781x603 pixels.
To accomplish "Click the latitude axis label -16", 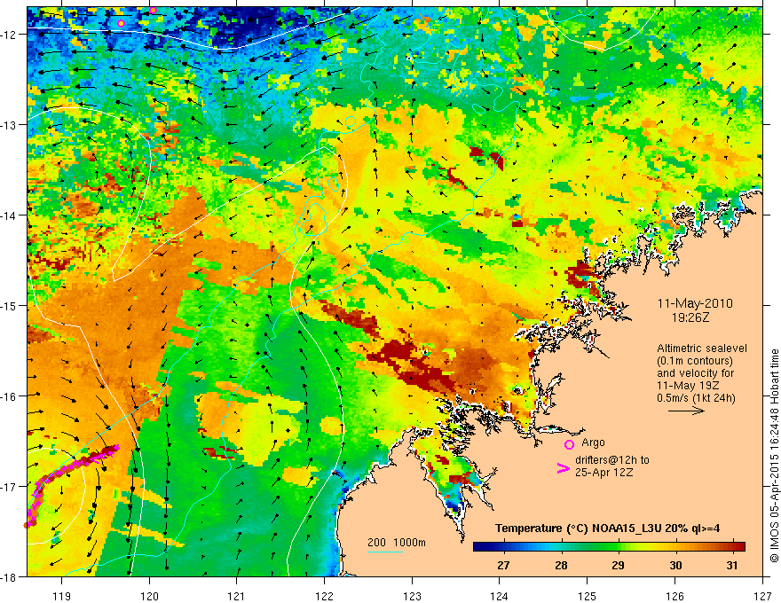I will pos(9,396).
